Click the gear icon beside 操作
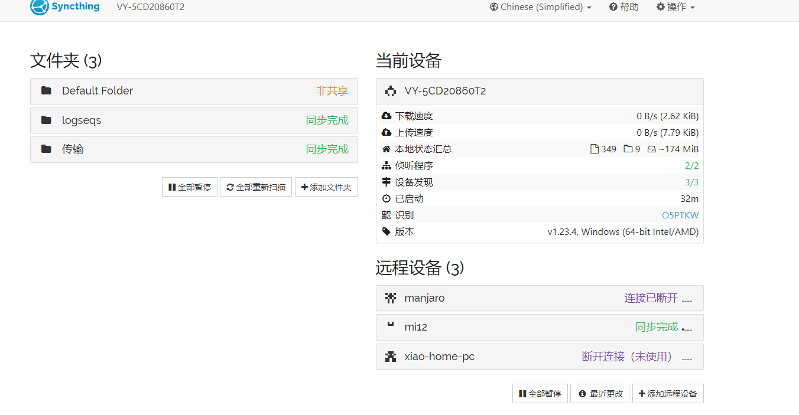The height and width of the screenshot is (415, 799). click(x=661, y=7)
